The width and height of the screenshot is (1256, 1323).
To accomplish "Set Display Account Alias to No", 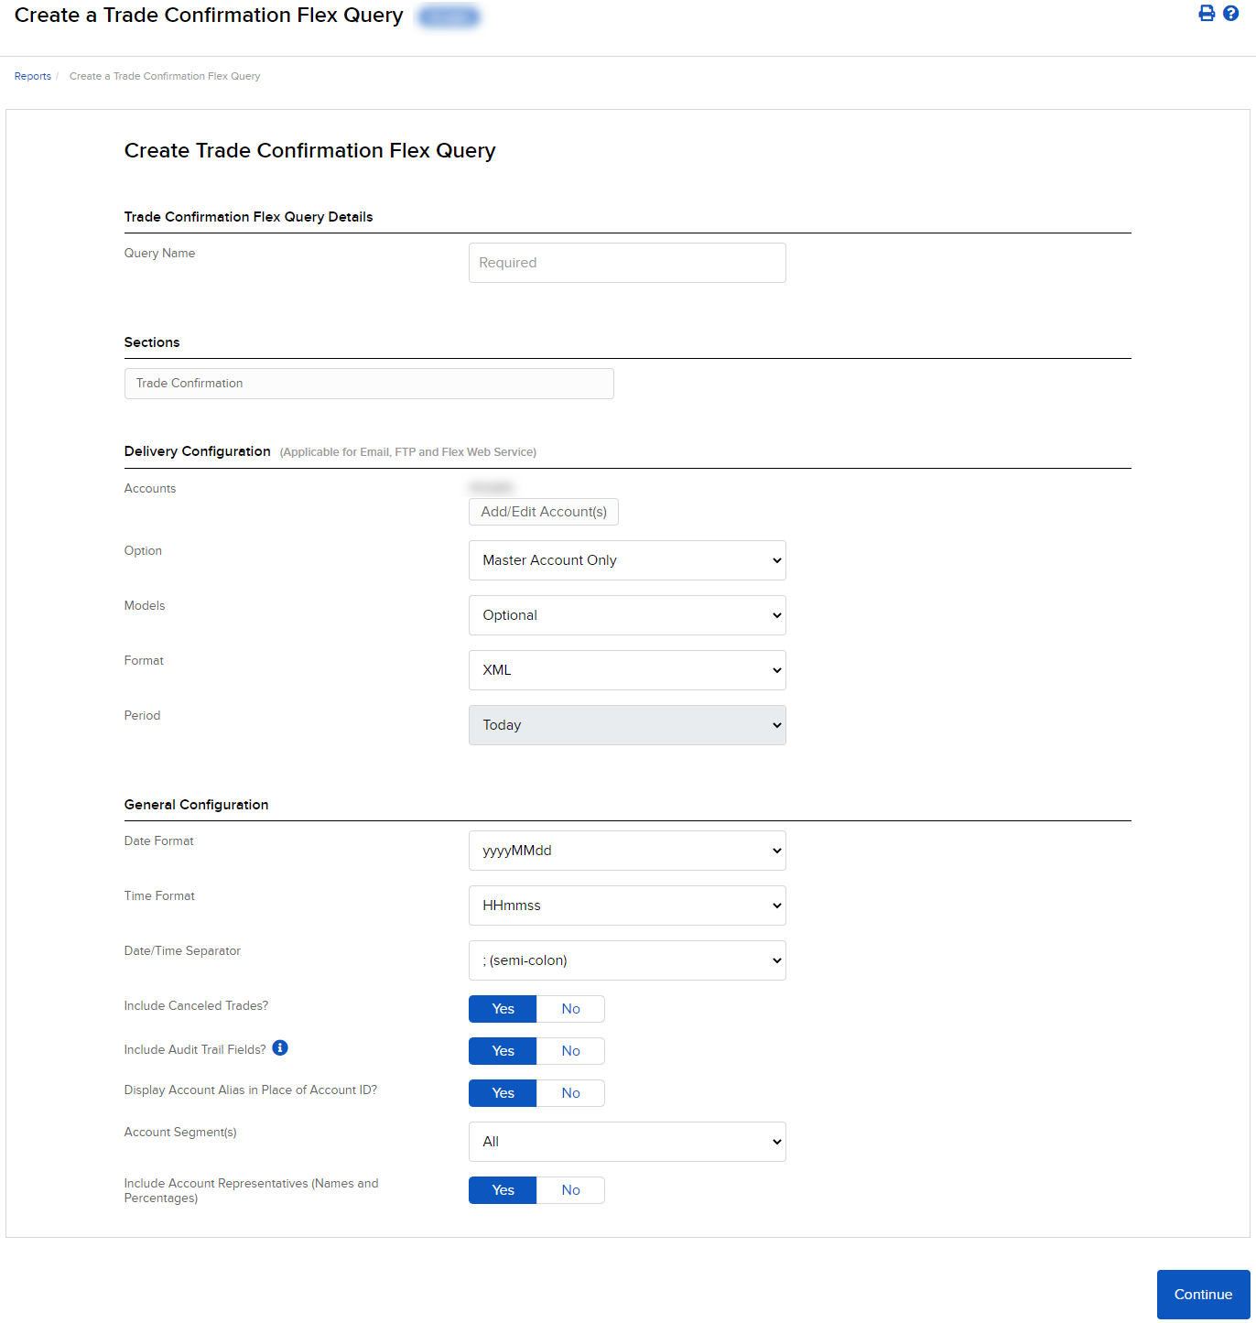I will (x=569, y=1092).
